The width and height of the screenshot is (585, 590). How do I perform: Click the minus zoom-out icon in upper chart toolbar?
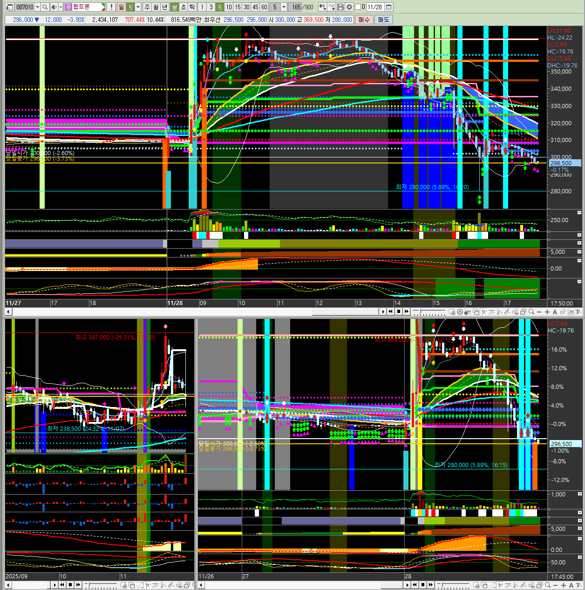point(539,312)
